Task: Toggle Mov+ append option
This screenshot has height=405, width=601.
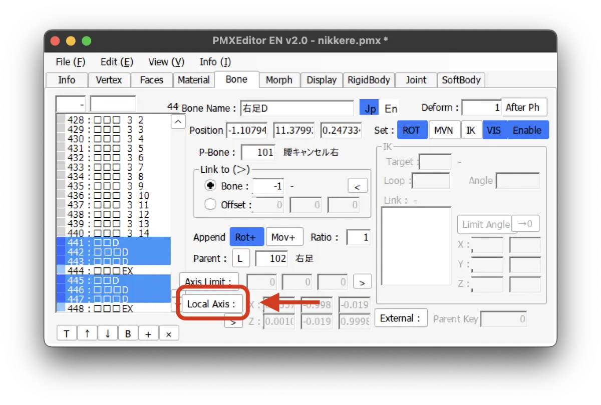Action: (x=284, y=237)
